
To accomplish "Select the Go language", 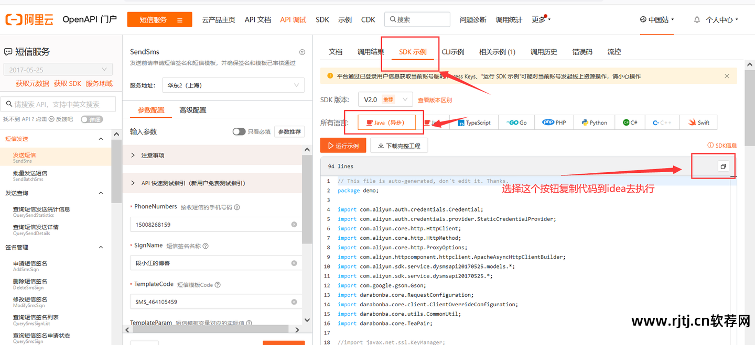I will click(517, 123).
